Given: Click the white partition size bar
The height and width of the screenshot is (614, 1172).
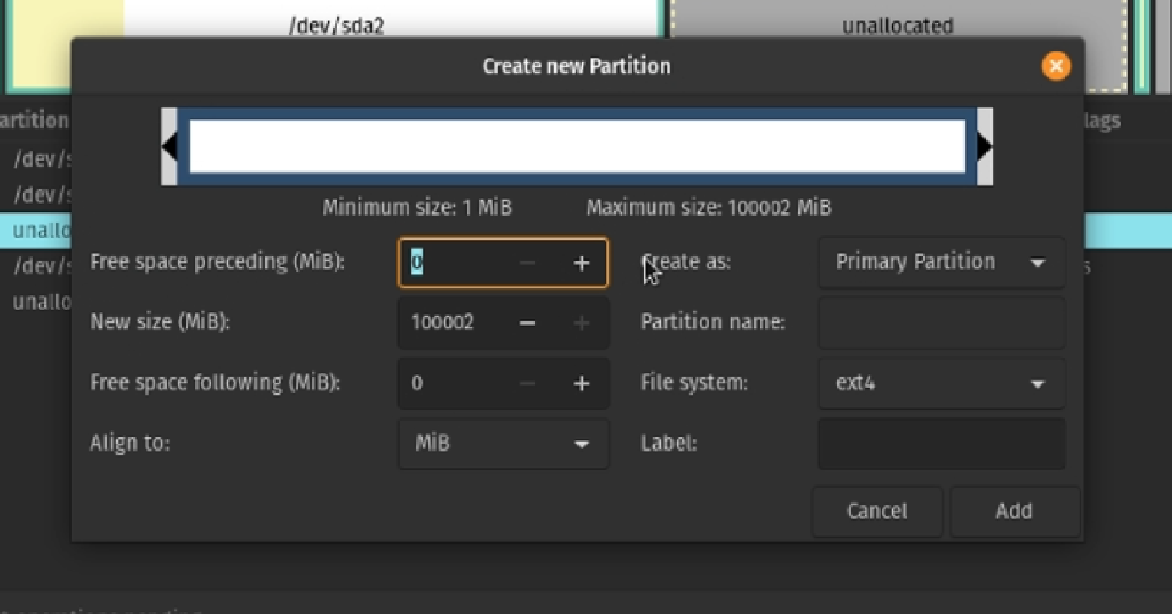Looking at the screenshot, I should click(x=577, y=147).
